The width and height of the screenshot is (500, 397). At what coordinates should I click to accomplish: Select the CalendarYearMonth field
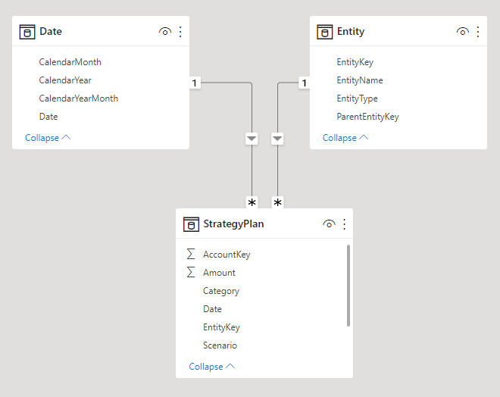[x=79, y=98]
